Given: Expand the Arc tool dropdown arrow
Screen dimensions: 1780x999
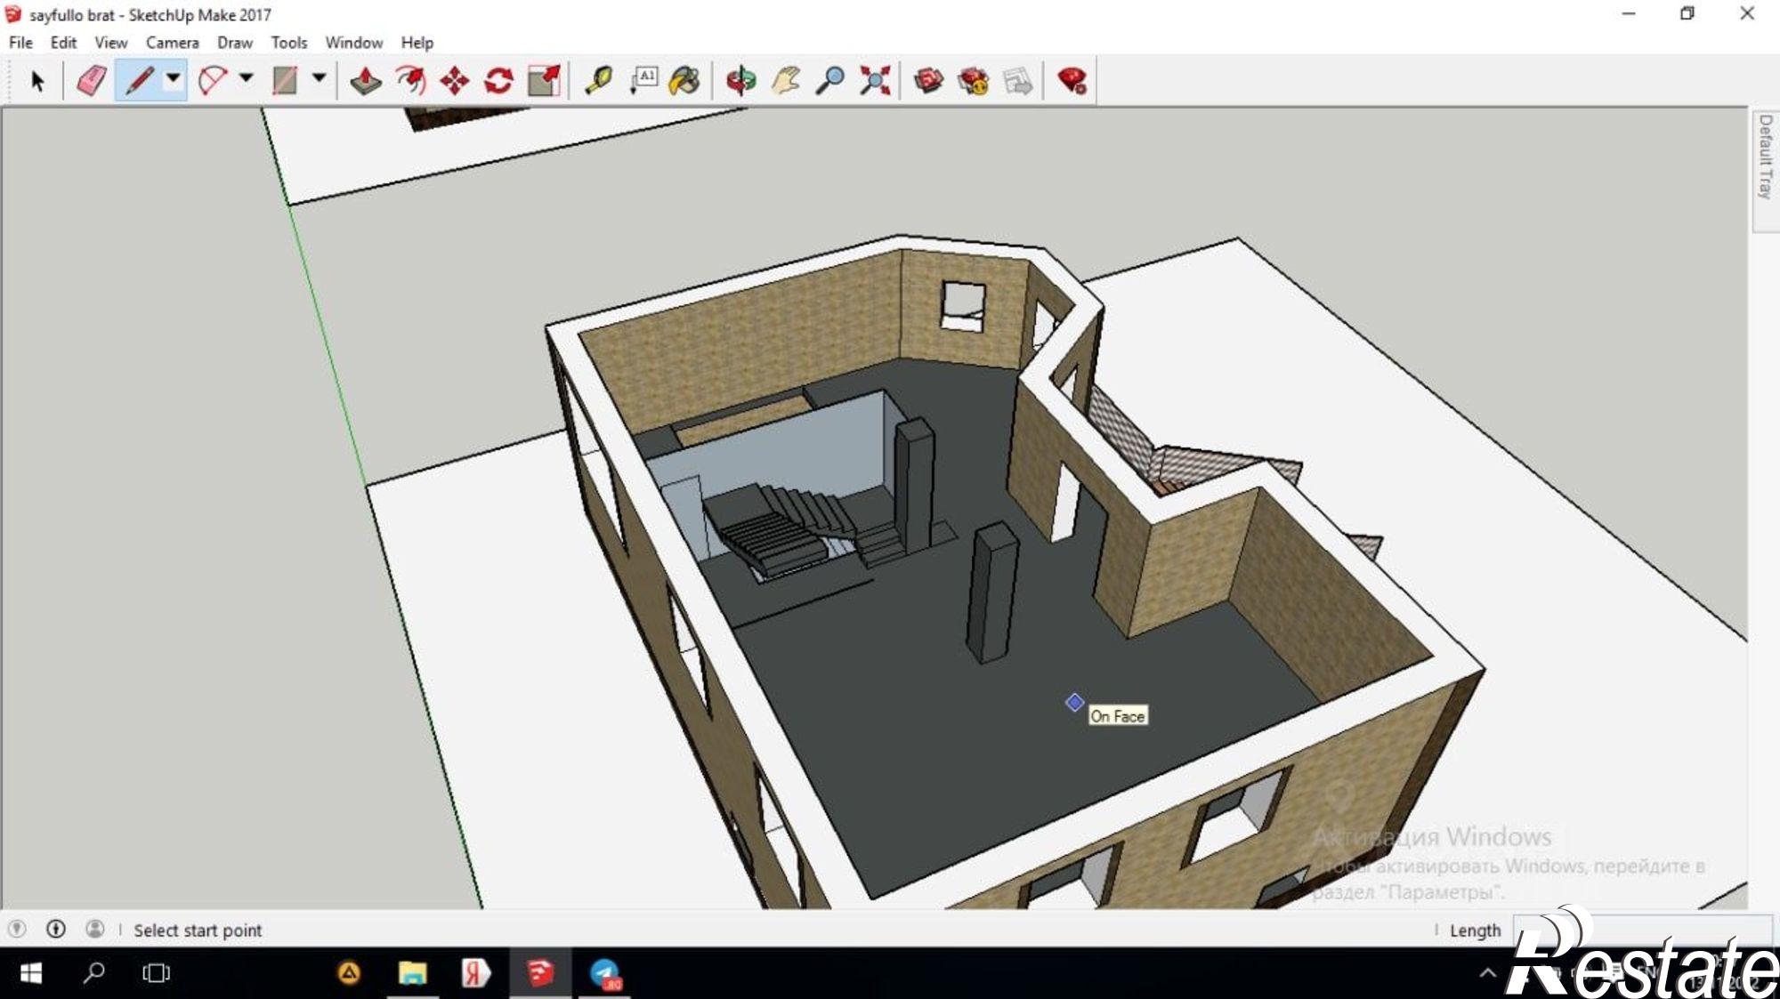Looking at the screenshot, I should (x=247, y=78).
